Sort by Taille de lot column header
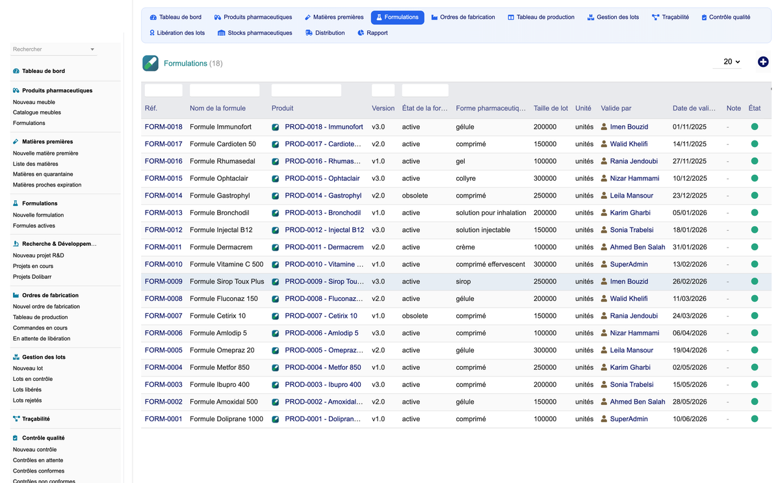The width and height of the screenshot is (780, 483). tap(551, 109)
